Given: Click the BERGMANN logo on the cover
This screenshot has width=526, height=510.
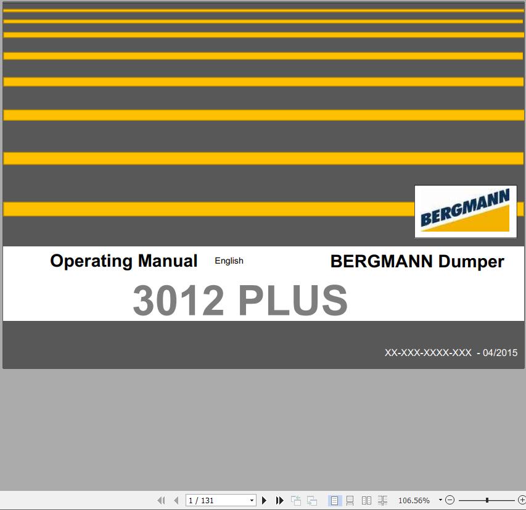Looking at the screenshot, I should pyautogui.click(x=466, y=211).
